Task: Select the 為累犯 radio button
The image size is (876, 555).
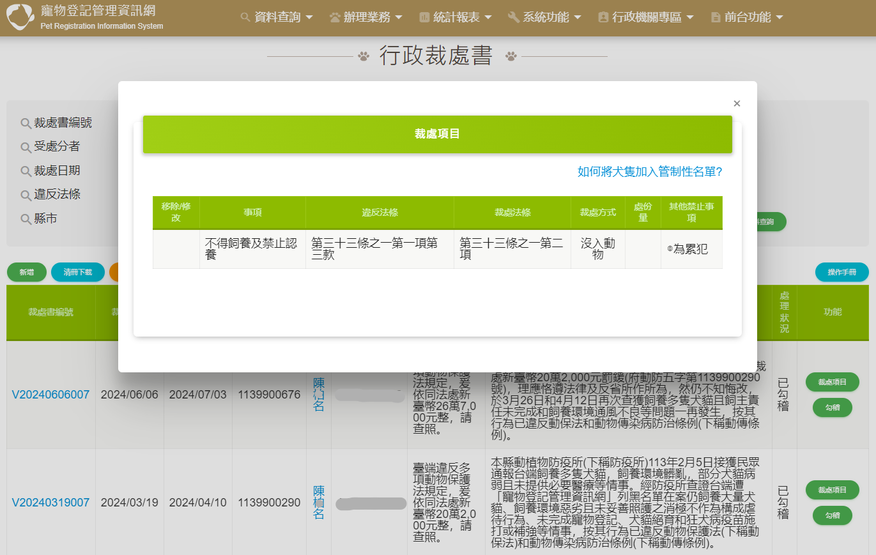Action: pyautogui.click(x=670, y=250)
